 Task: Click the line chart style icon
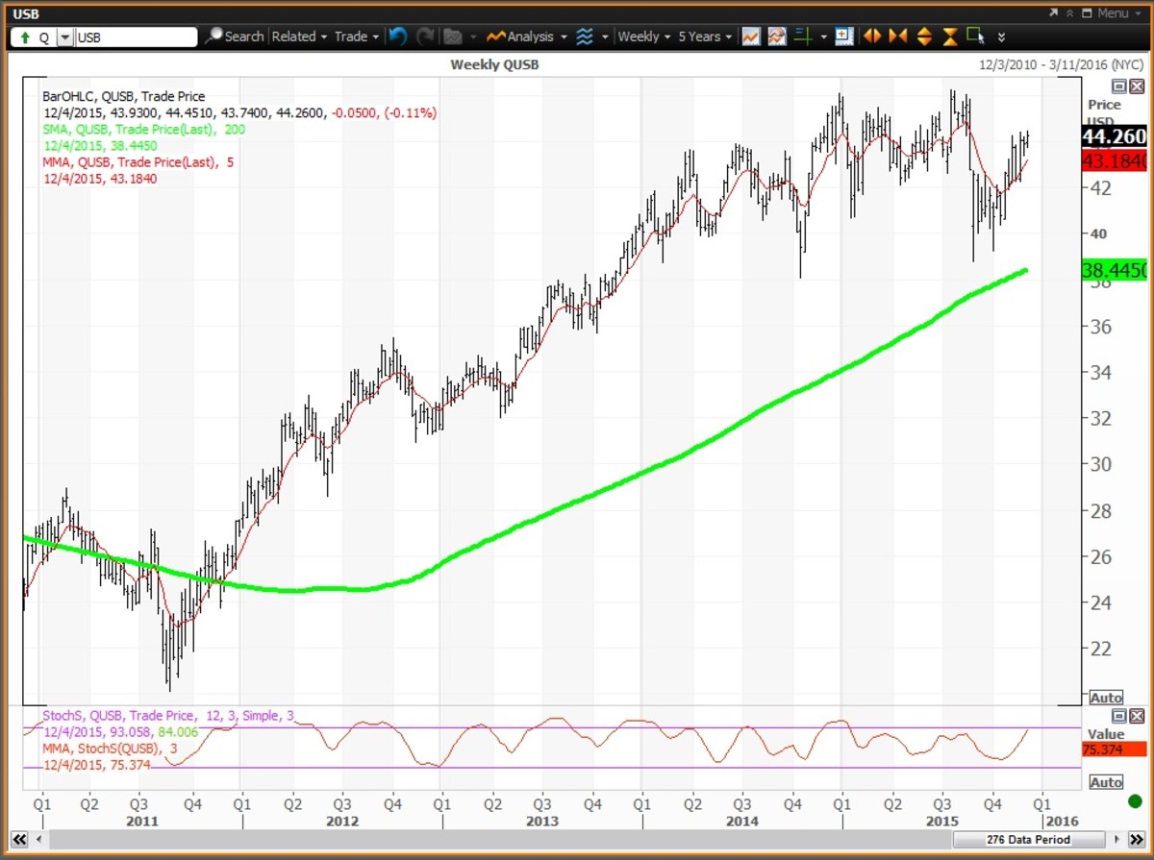point(751,37)
